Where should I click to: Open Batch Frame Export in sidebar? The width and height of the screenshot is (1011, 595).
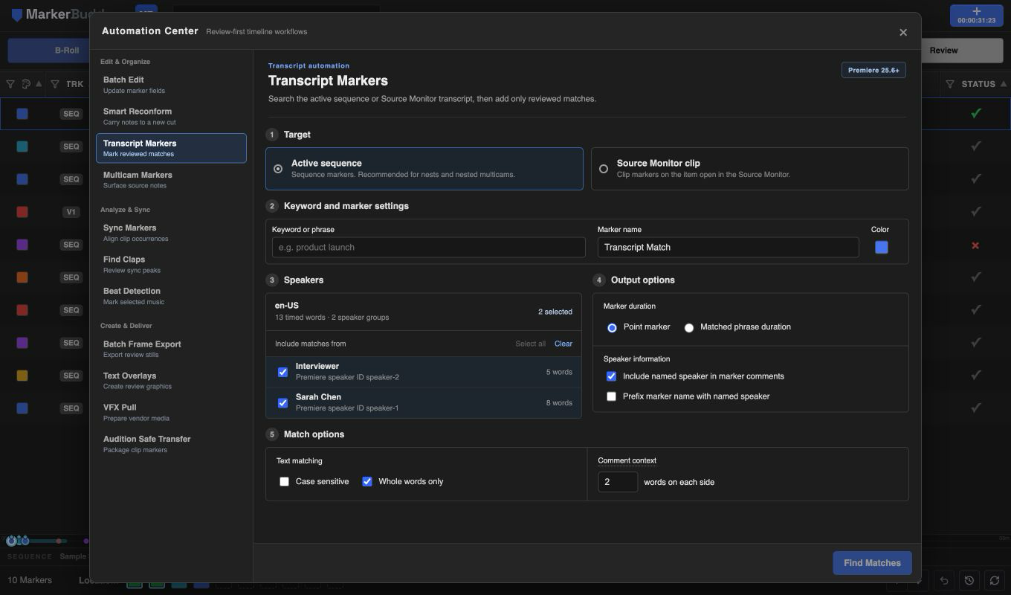tap(171, 349)
